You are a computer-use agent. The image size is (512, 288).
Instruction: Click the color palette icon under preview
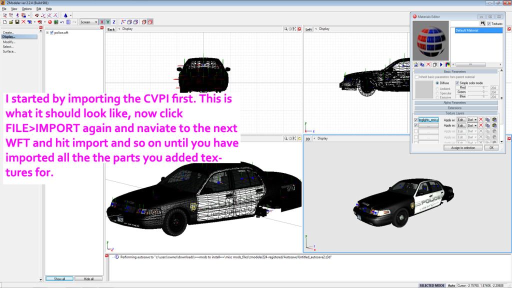[x=447, y=64]
